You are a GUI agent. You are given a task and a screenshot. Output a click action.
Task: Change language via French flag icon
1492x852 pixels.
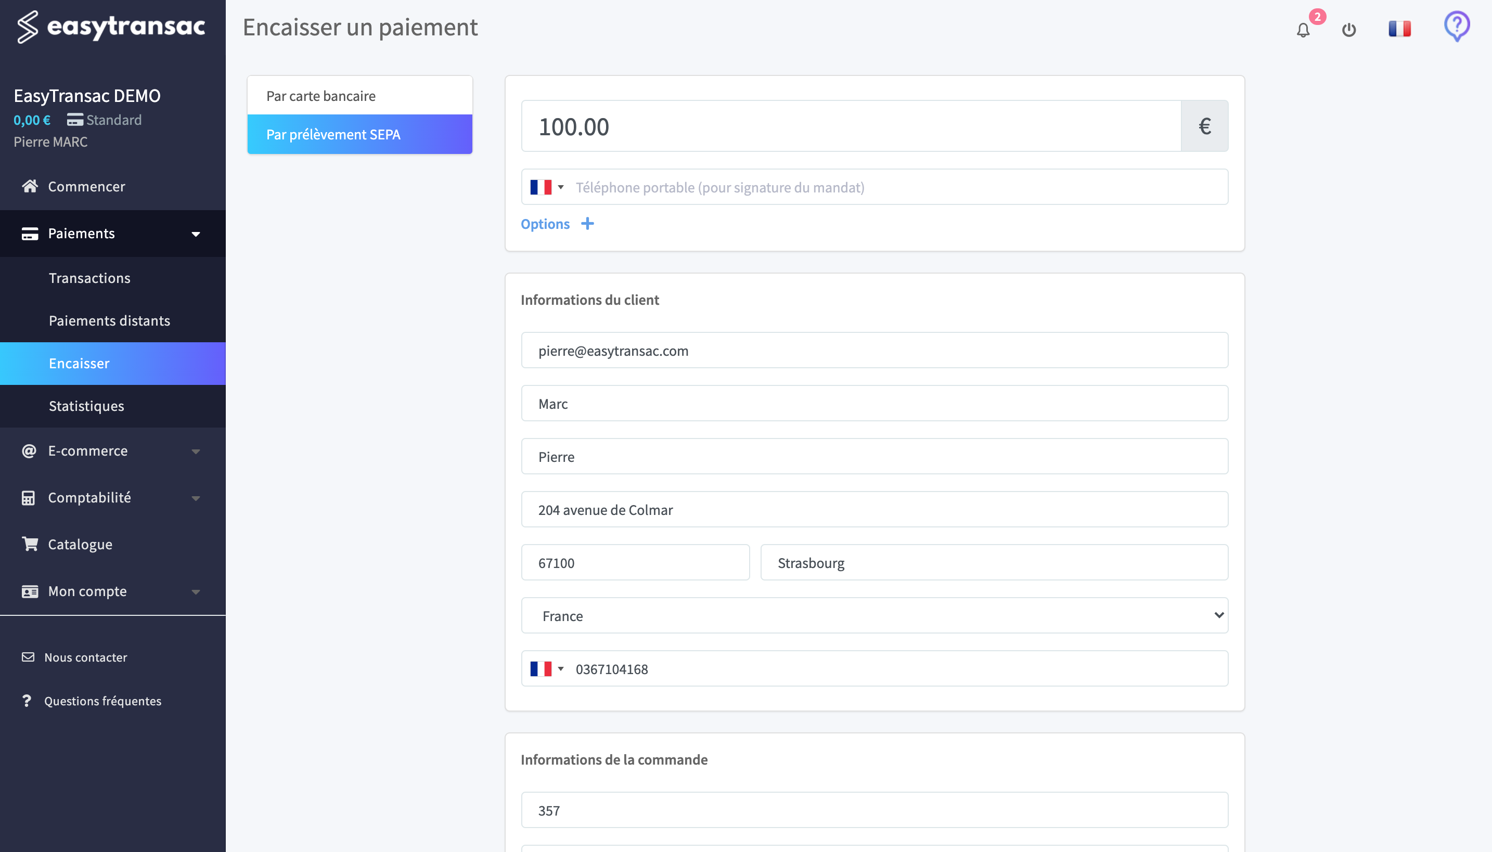(1399, 29)
